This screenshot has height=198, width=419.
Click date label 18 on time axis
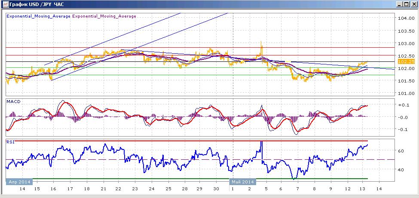[x=86, y=189]
